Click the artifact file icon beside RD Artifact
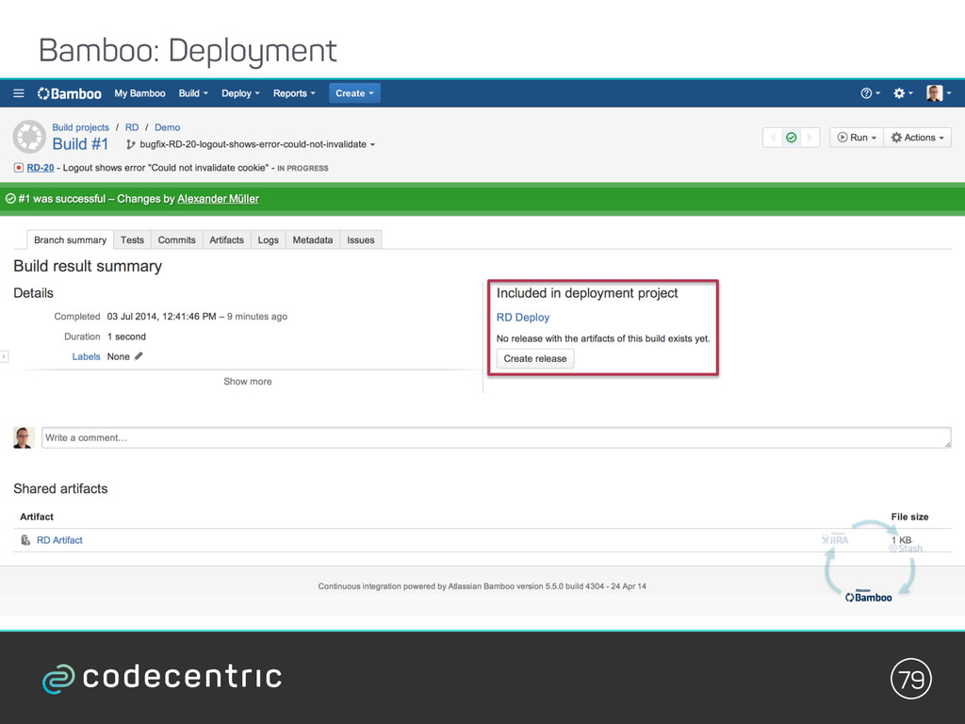 click(25, 540)
